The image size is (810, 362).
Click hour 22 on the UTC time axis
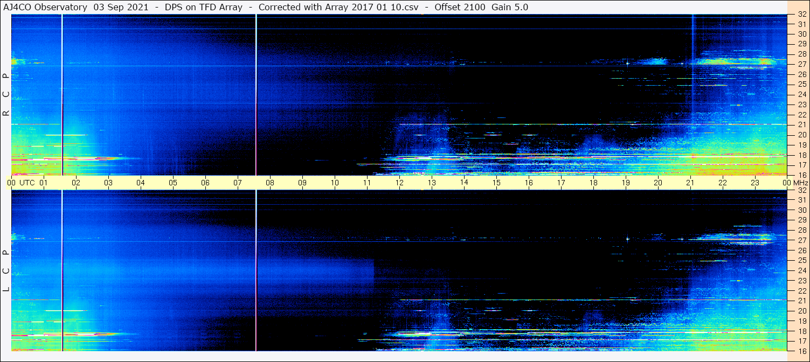tap(723, 183)
